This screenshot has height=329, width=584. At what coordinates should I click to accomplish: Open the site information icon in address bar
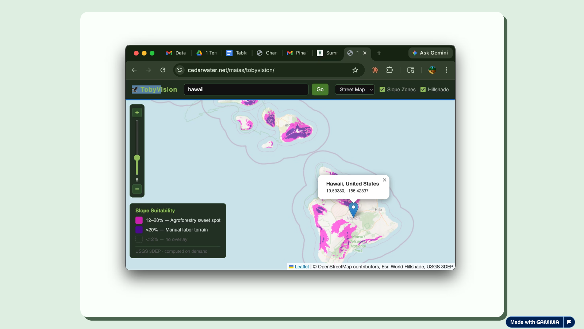[180, 70]
